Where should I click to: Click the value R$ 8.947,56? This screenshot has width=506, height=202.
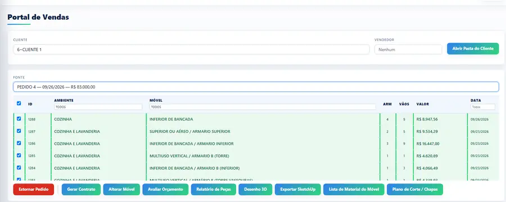[427, 119]
